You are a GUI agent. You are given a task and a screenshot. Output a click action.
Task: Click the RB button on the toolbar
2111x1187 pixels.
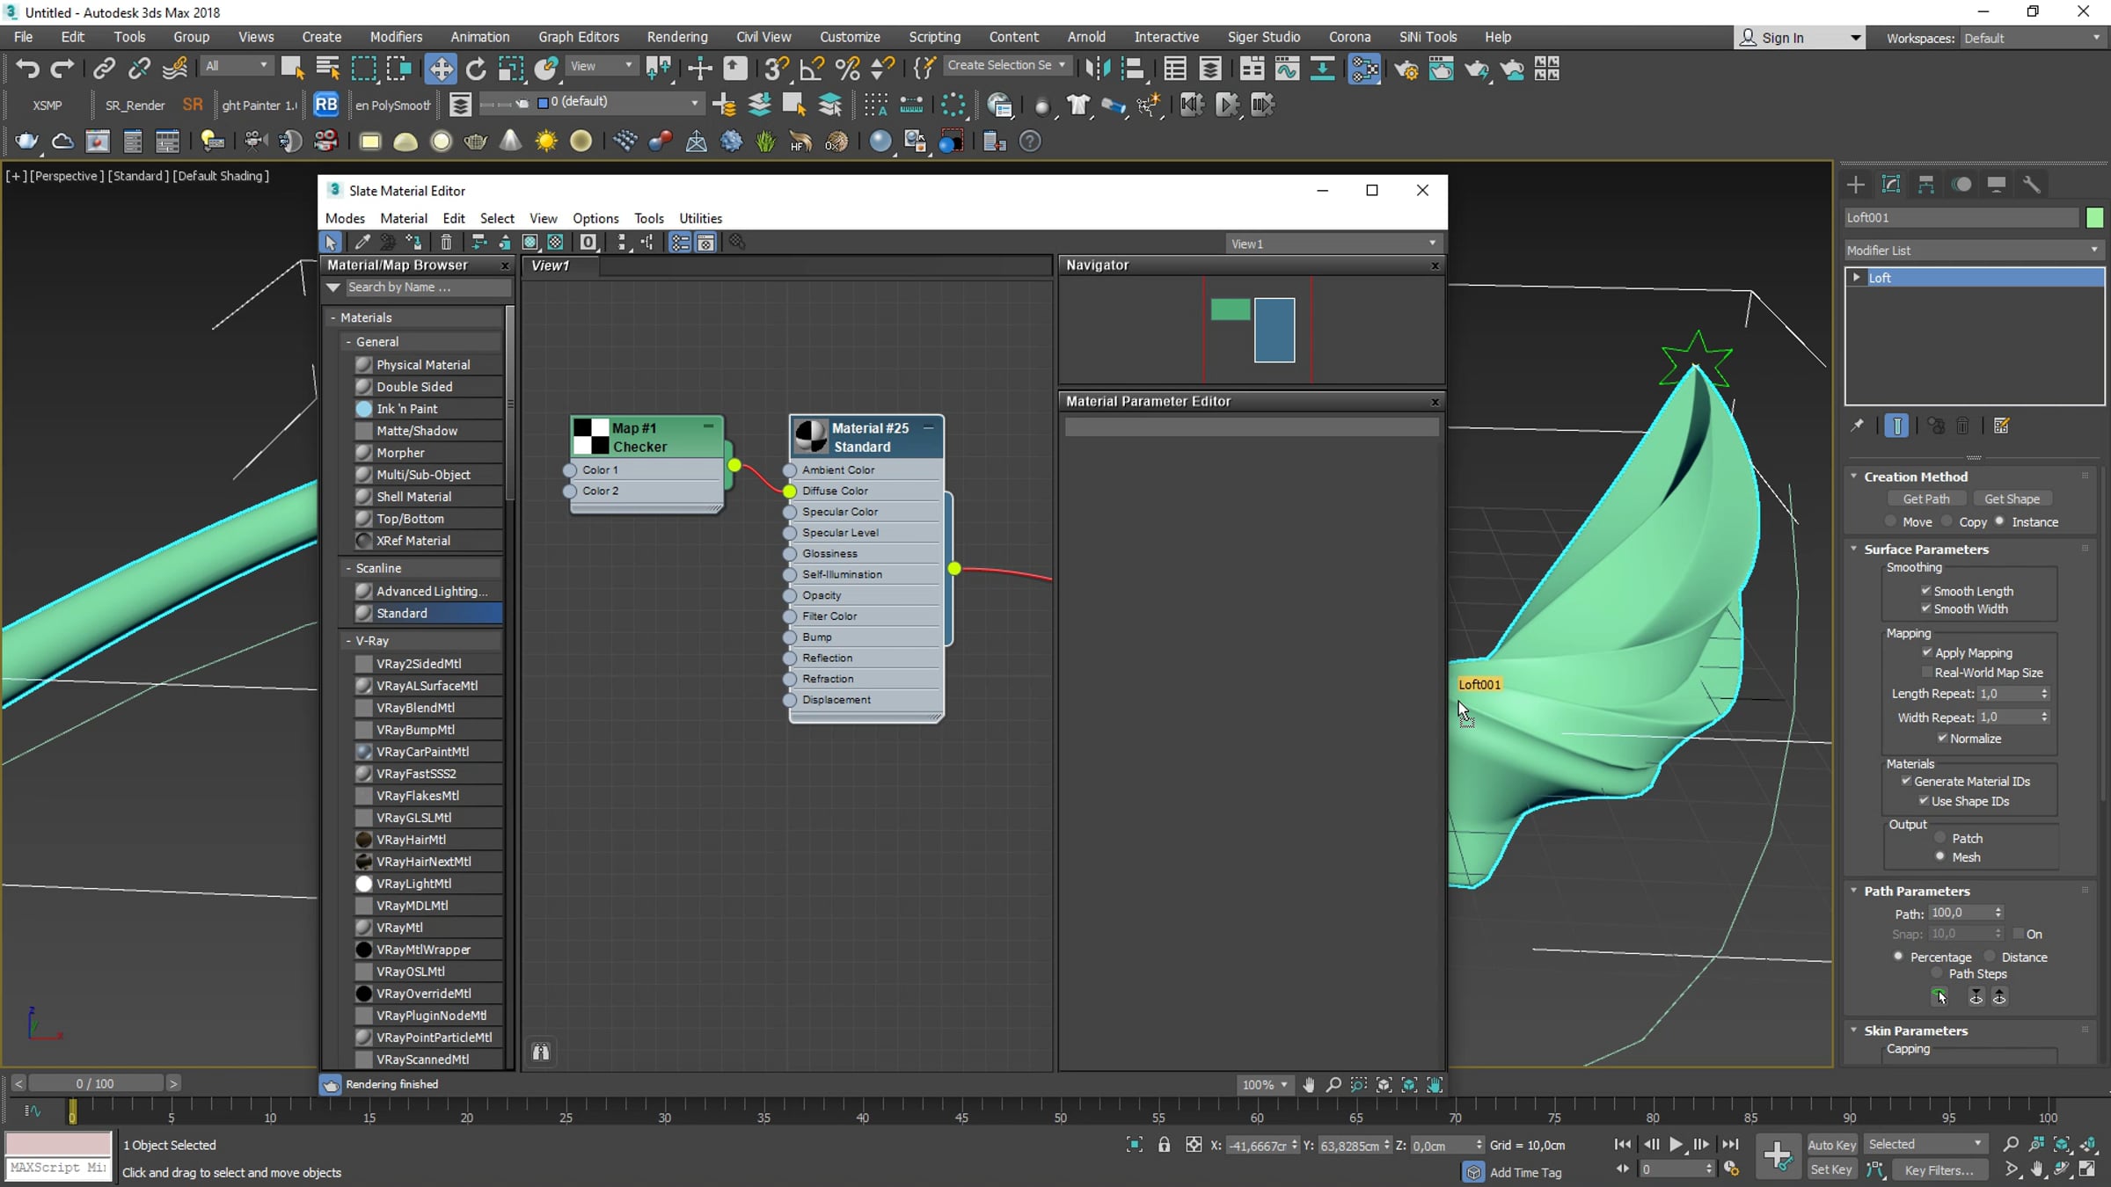point(325,105)
